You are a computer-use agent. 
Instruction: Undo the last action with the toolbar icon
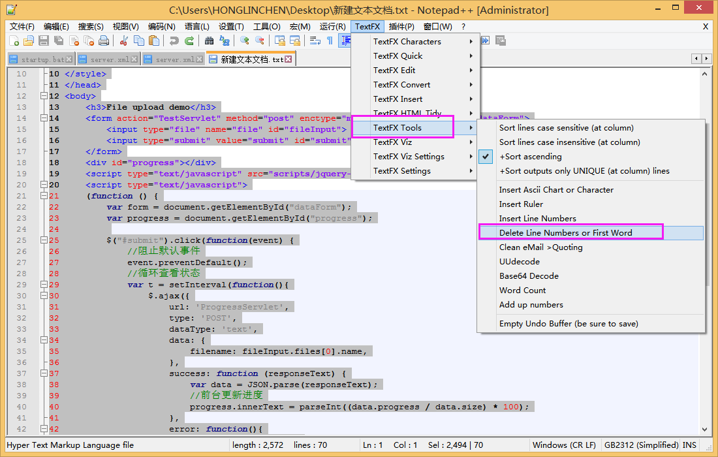point(174,40)
